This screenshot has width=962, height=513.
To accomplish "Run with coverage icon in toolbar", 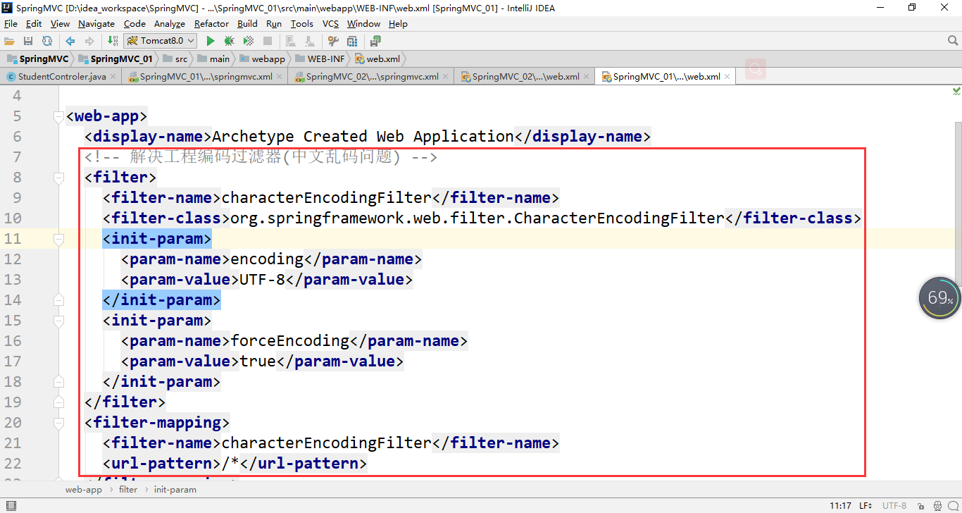I will [x=248, y=41].
